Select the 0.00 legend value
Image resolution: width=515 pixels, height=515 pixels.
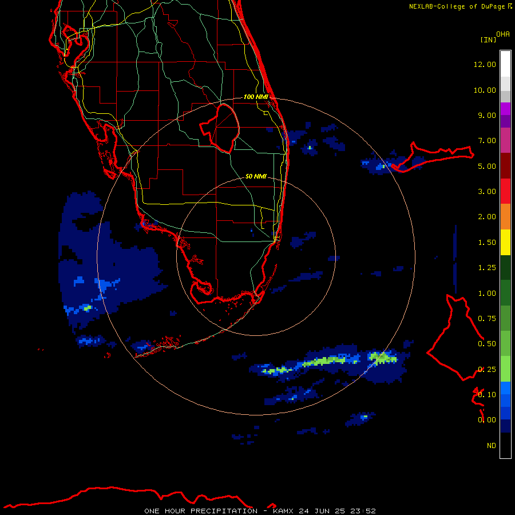pyautogui.click(x=487, y=420)
